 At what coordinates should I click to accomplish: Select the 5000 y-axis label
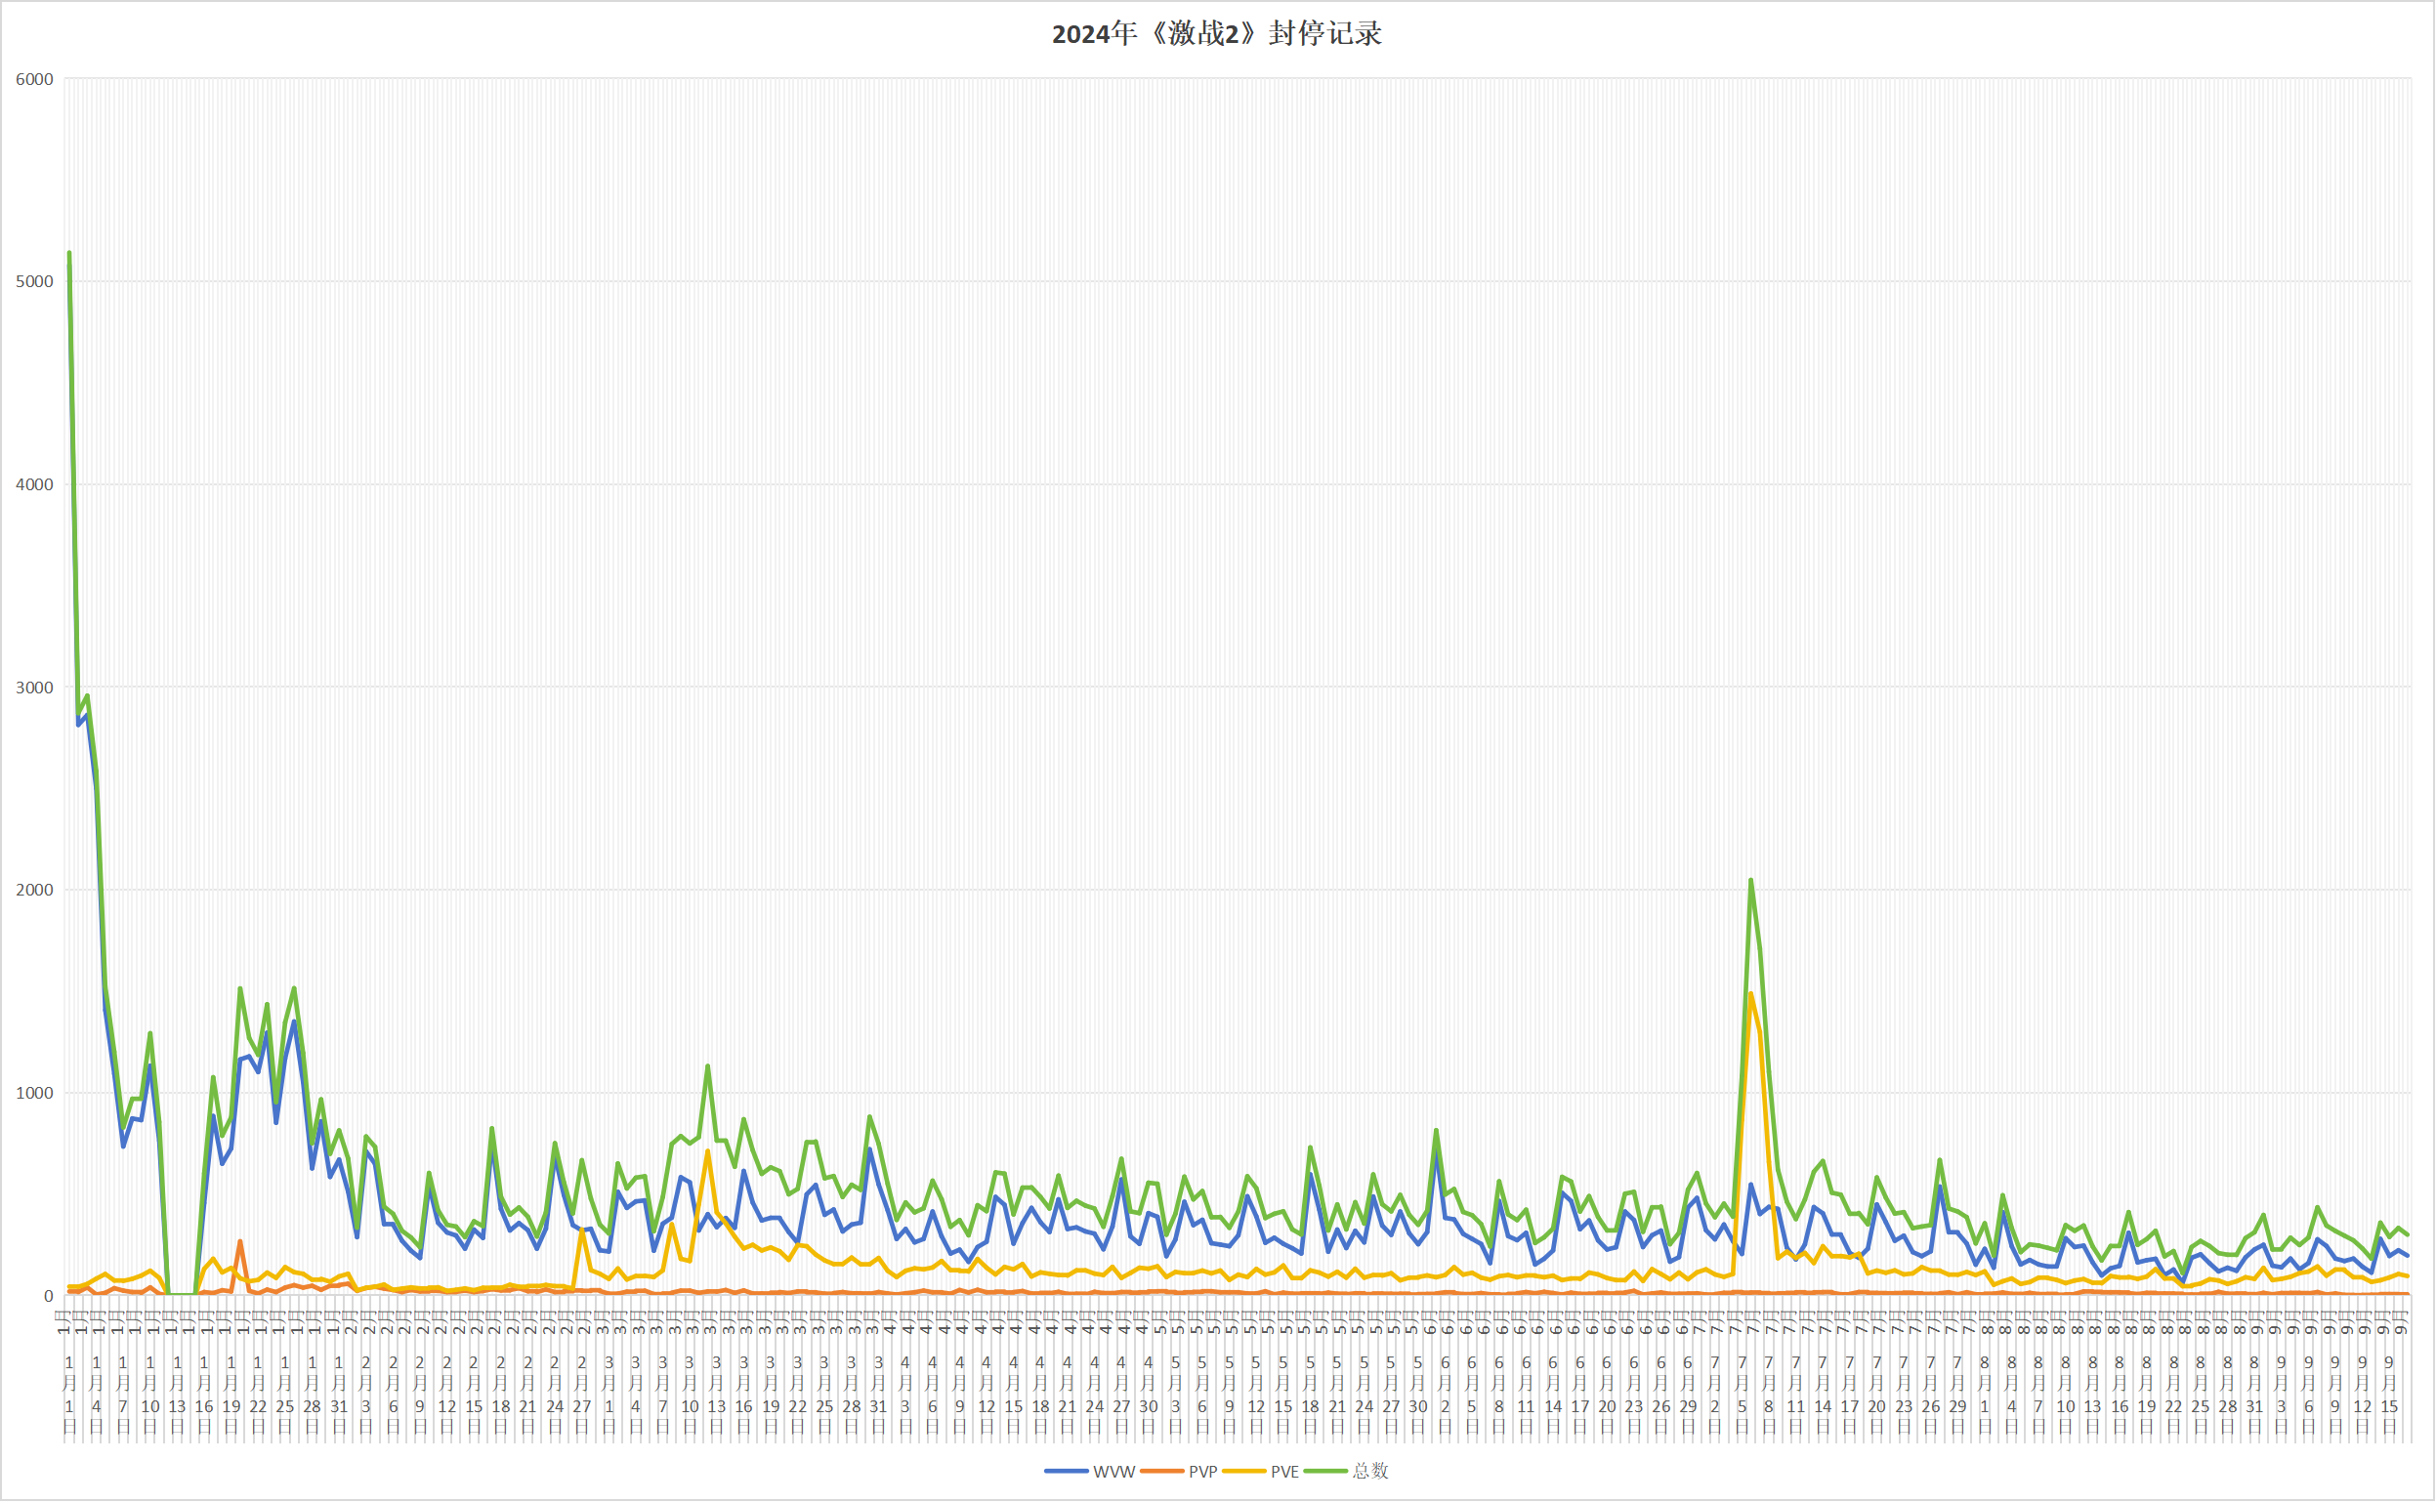(x=34, y=282)
